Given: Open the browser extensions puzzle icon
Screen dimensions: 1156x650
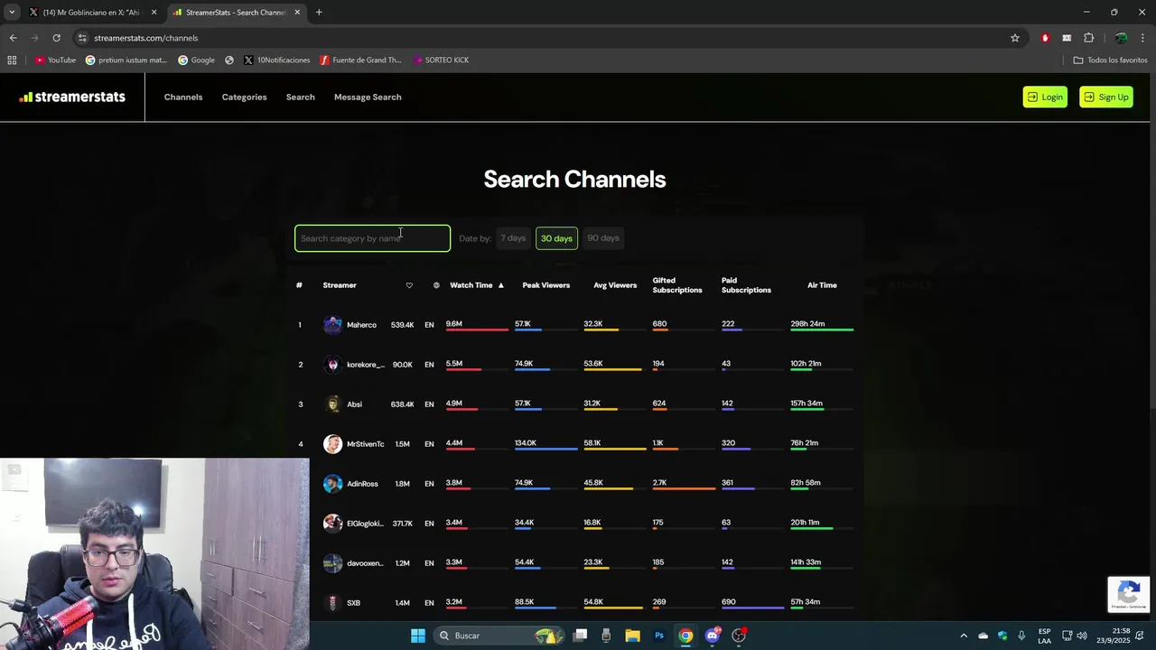Looking at the screenshot, I should click(1088, 38).
